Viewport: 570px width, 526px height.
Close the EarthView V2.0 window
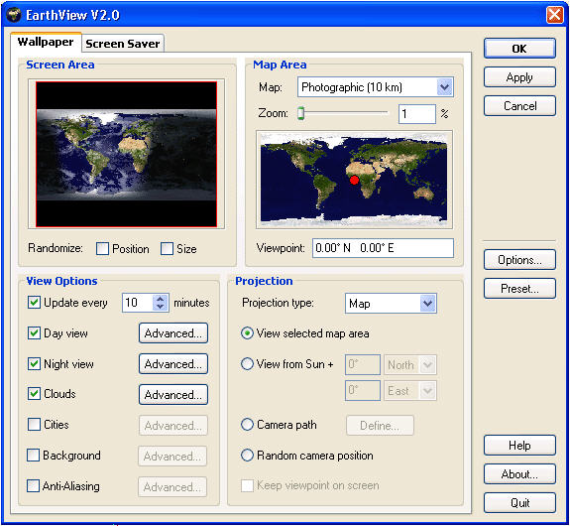[555, 15]
